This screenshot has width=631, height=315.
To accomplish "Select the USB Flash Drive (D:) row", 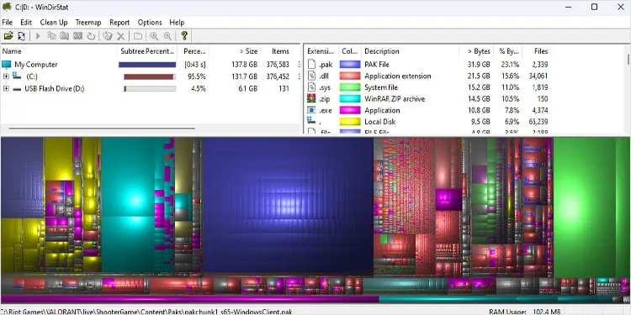I will coord(150,88).
